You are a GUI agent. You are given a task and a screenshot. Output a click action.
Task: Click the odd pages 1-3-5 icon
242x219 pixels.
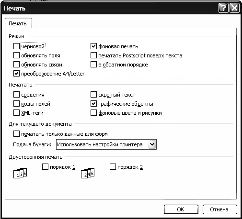20,173
